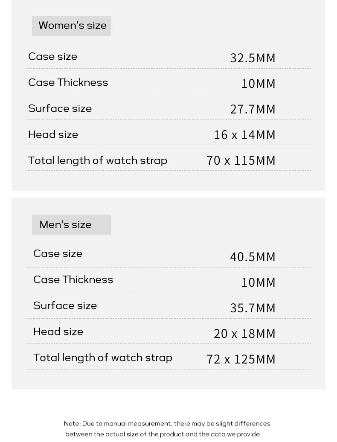337x442 pixels.
Task: Select the men's Surface size label
Action: click(x=65, y=306)
